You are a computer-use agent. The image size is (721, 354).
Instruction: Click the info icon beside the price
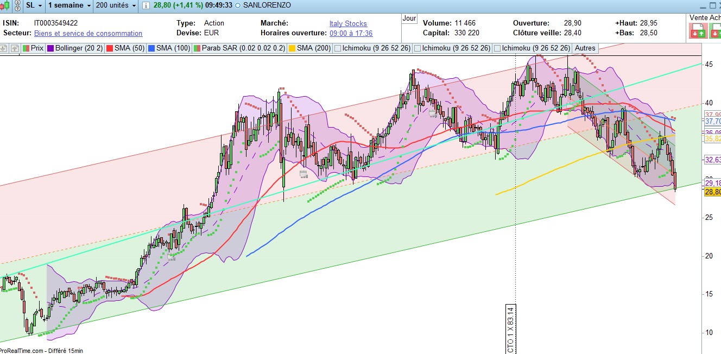146,5
